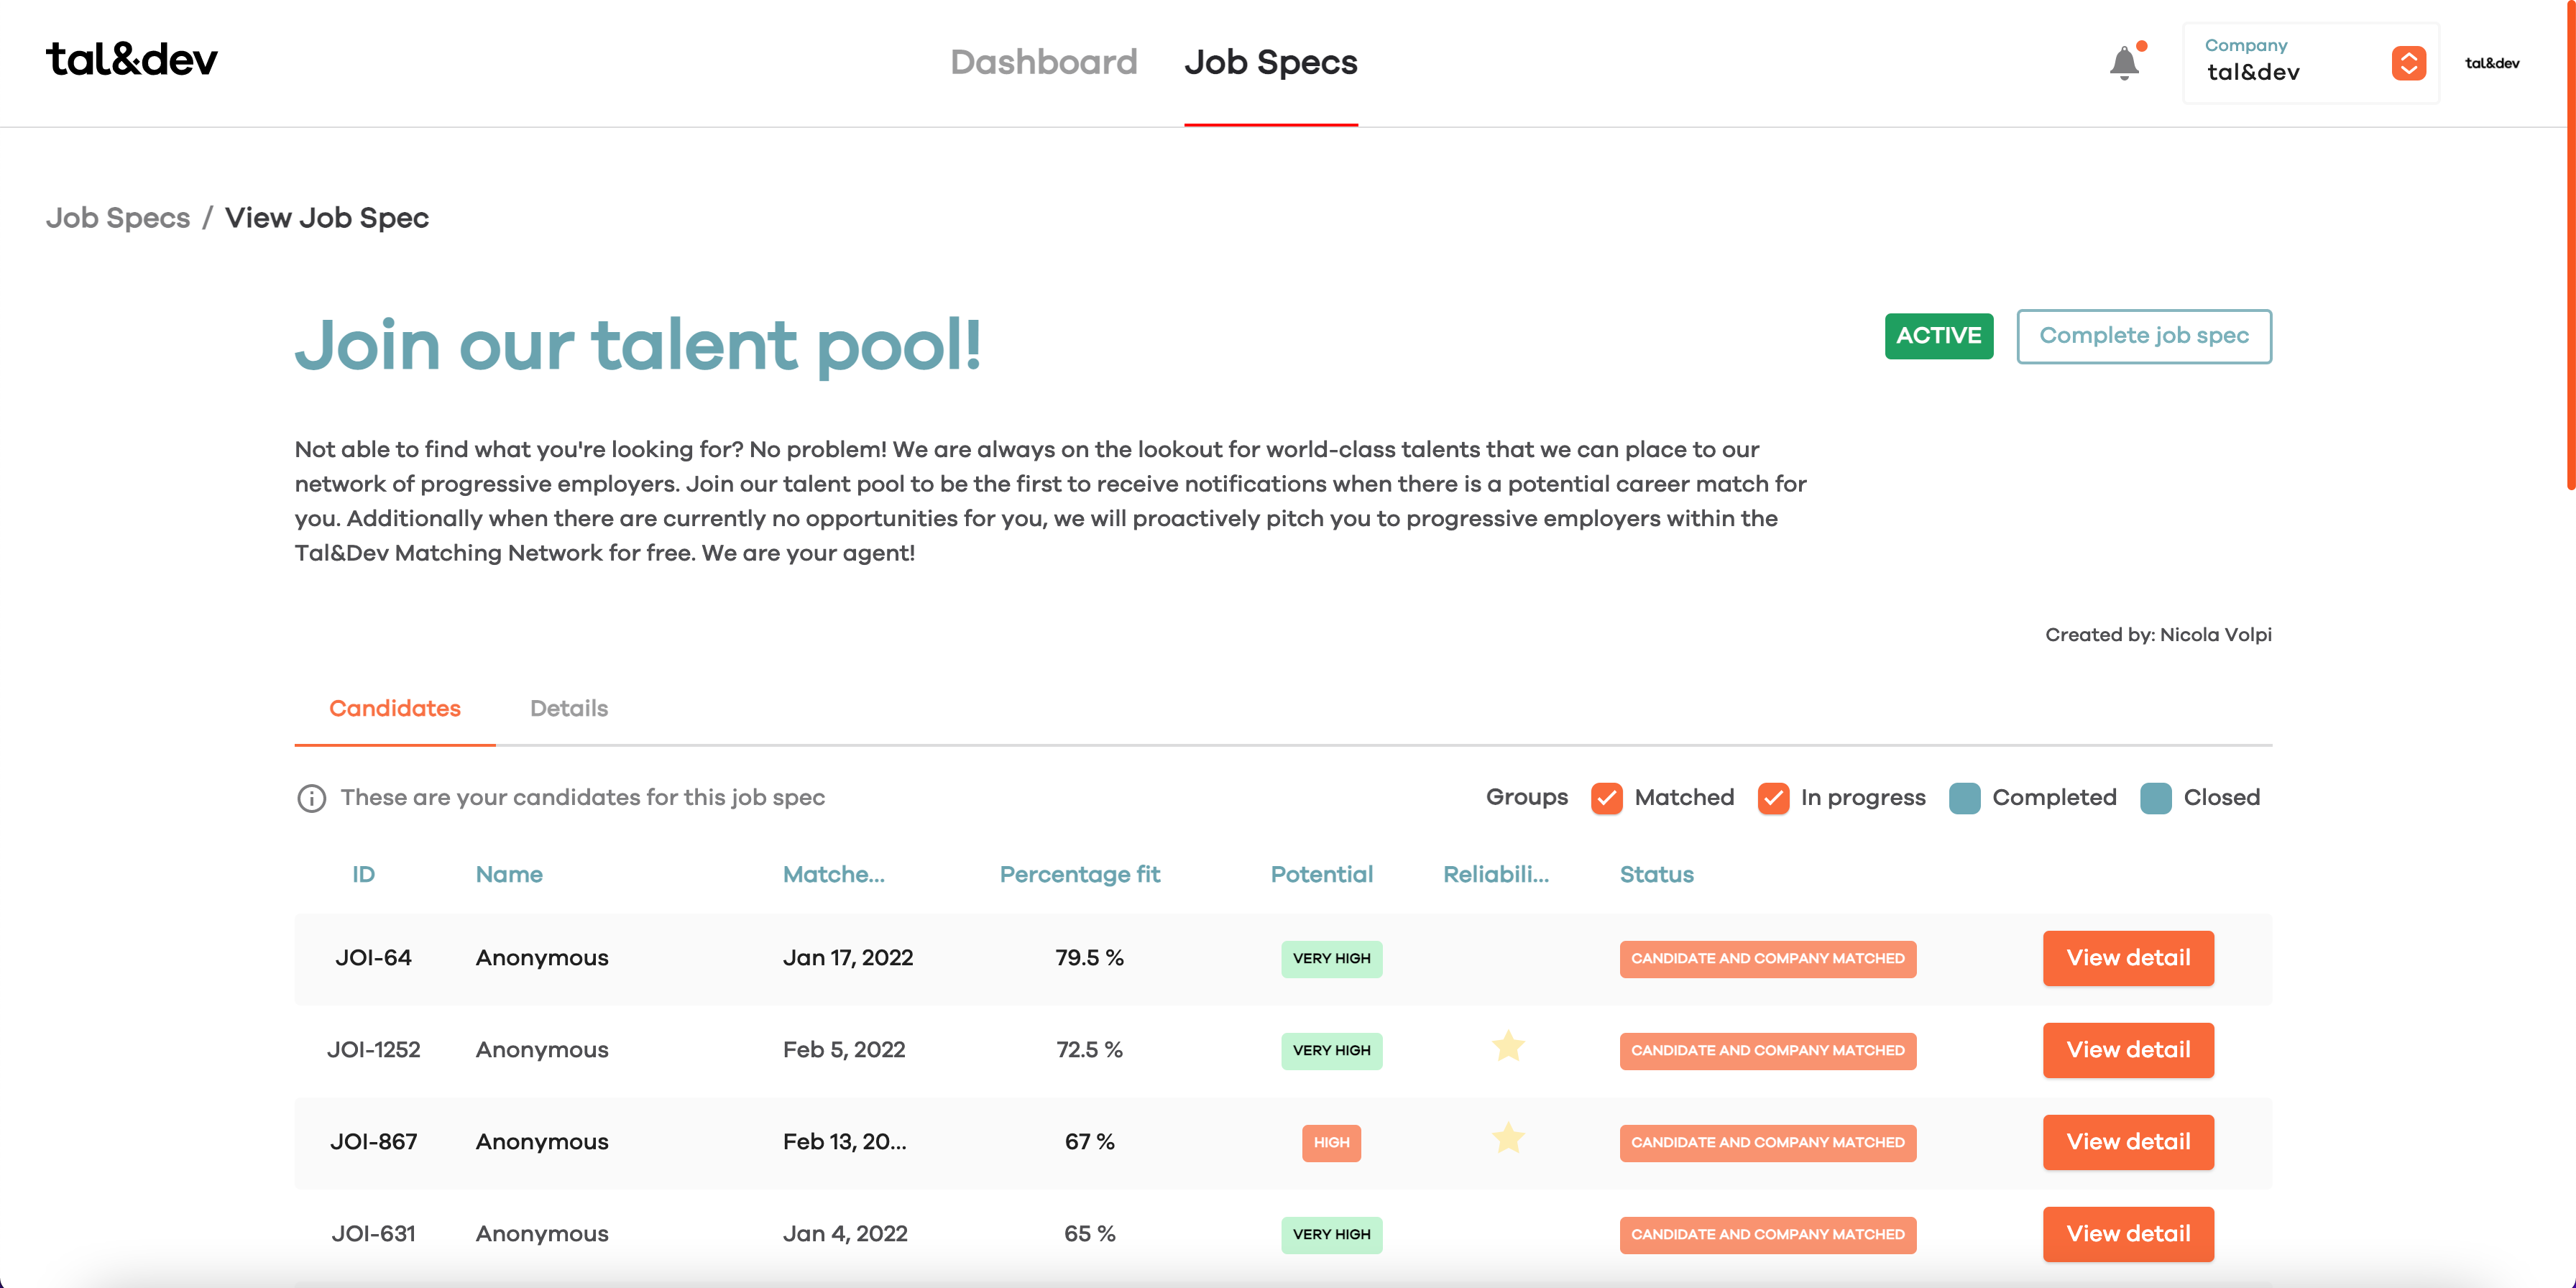The width and height of the screenshot is (2576, 1288).
Task: Click the info icon beside candidates note
Action: pyautogui.click(x=311, y=798)
